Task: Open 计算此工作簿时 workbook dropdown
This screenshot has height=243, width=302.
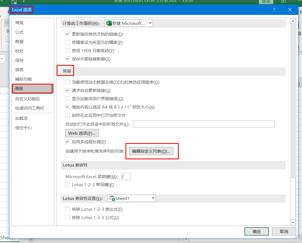Action: (128, 23)
